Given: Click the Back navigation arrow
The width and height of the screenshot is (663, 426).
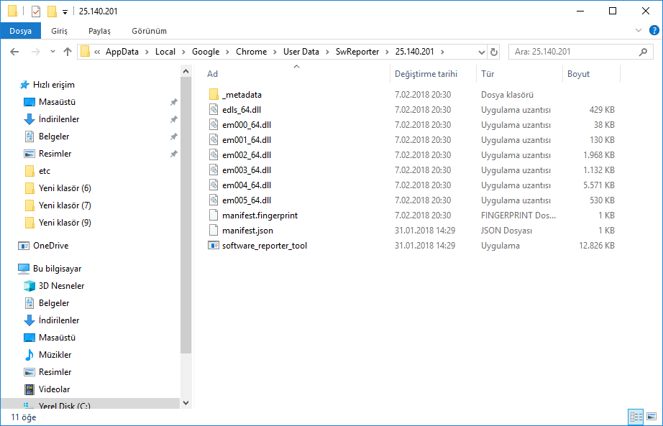Looking at the screenshot, I should click(x=14, y=52).
